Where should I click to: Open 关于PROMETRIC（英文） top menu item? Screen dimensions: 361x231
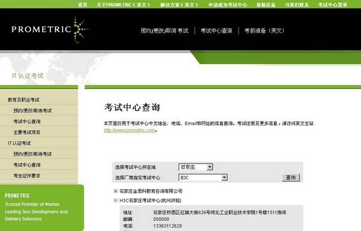123,5
